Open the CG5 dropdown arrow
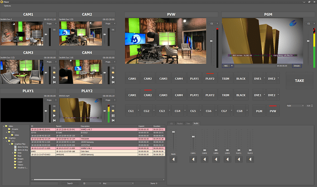The height and width of the screenshot is (187, 317). [x=200, y=110]
